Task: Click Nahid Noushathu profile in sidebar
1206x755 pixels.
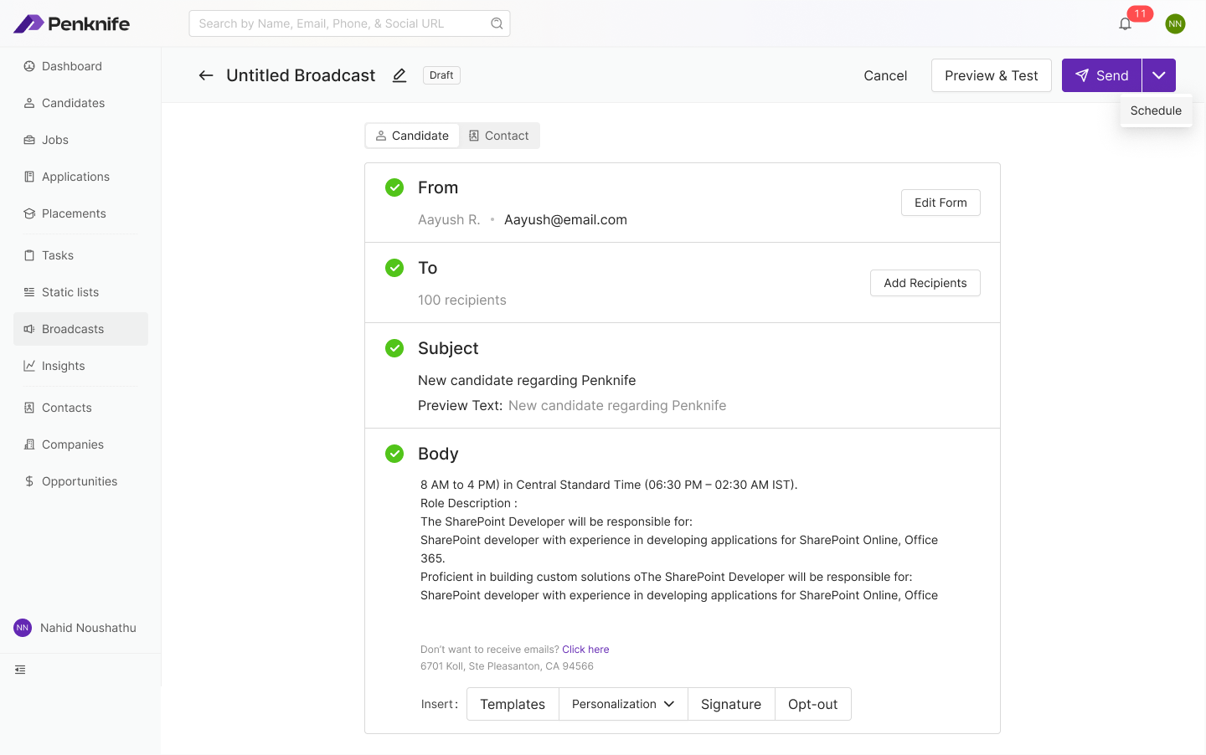Action: pos(75,628)
